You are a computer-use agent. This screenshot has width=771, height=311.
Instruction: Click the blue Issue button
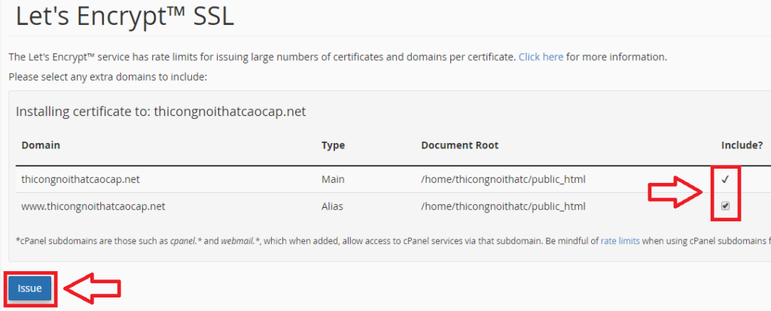[x=30, y=288]
